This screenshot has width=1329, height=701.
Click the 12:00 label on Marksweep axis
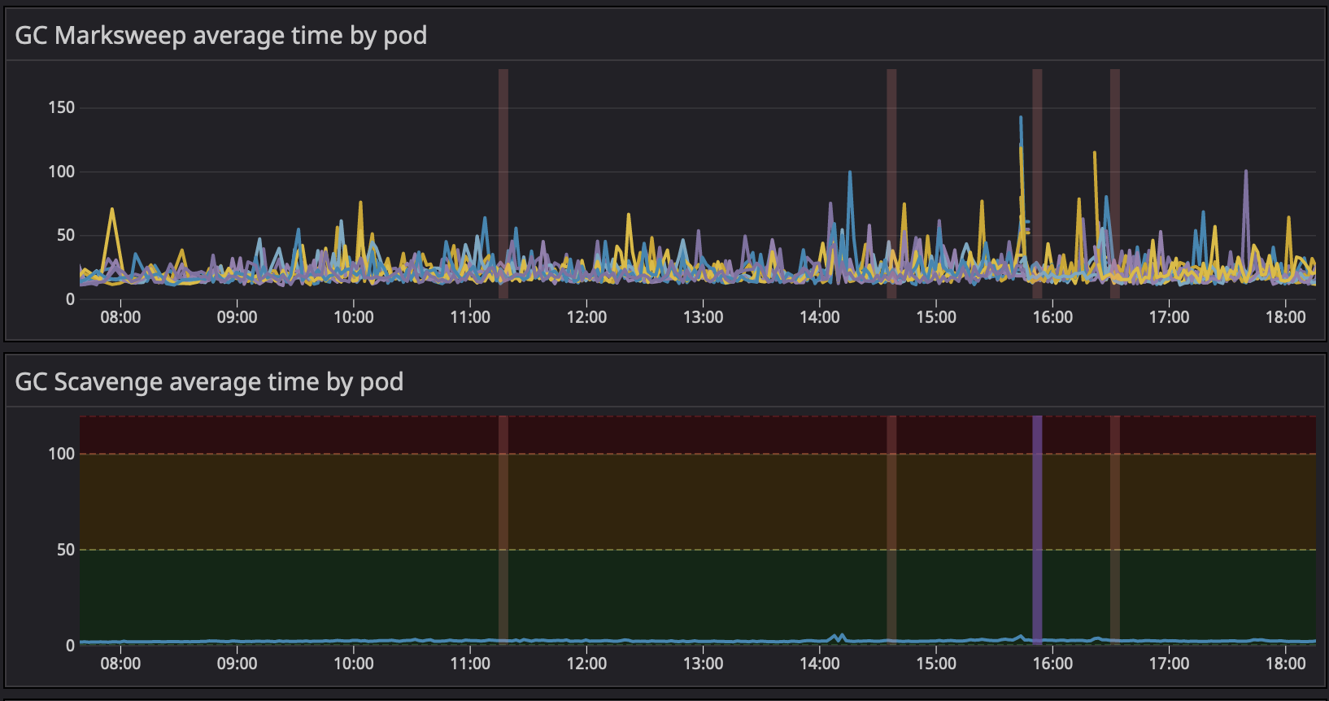pyautogui.click(x=586, y=317)
